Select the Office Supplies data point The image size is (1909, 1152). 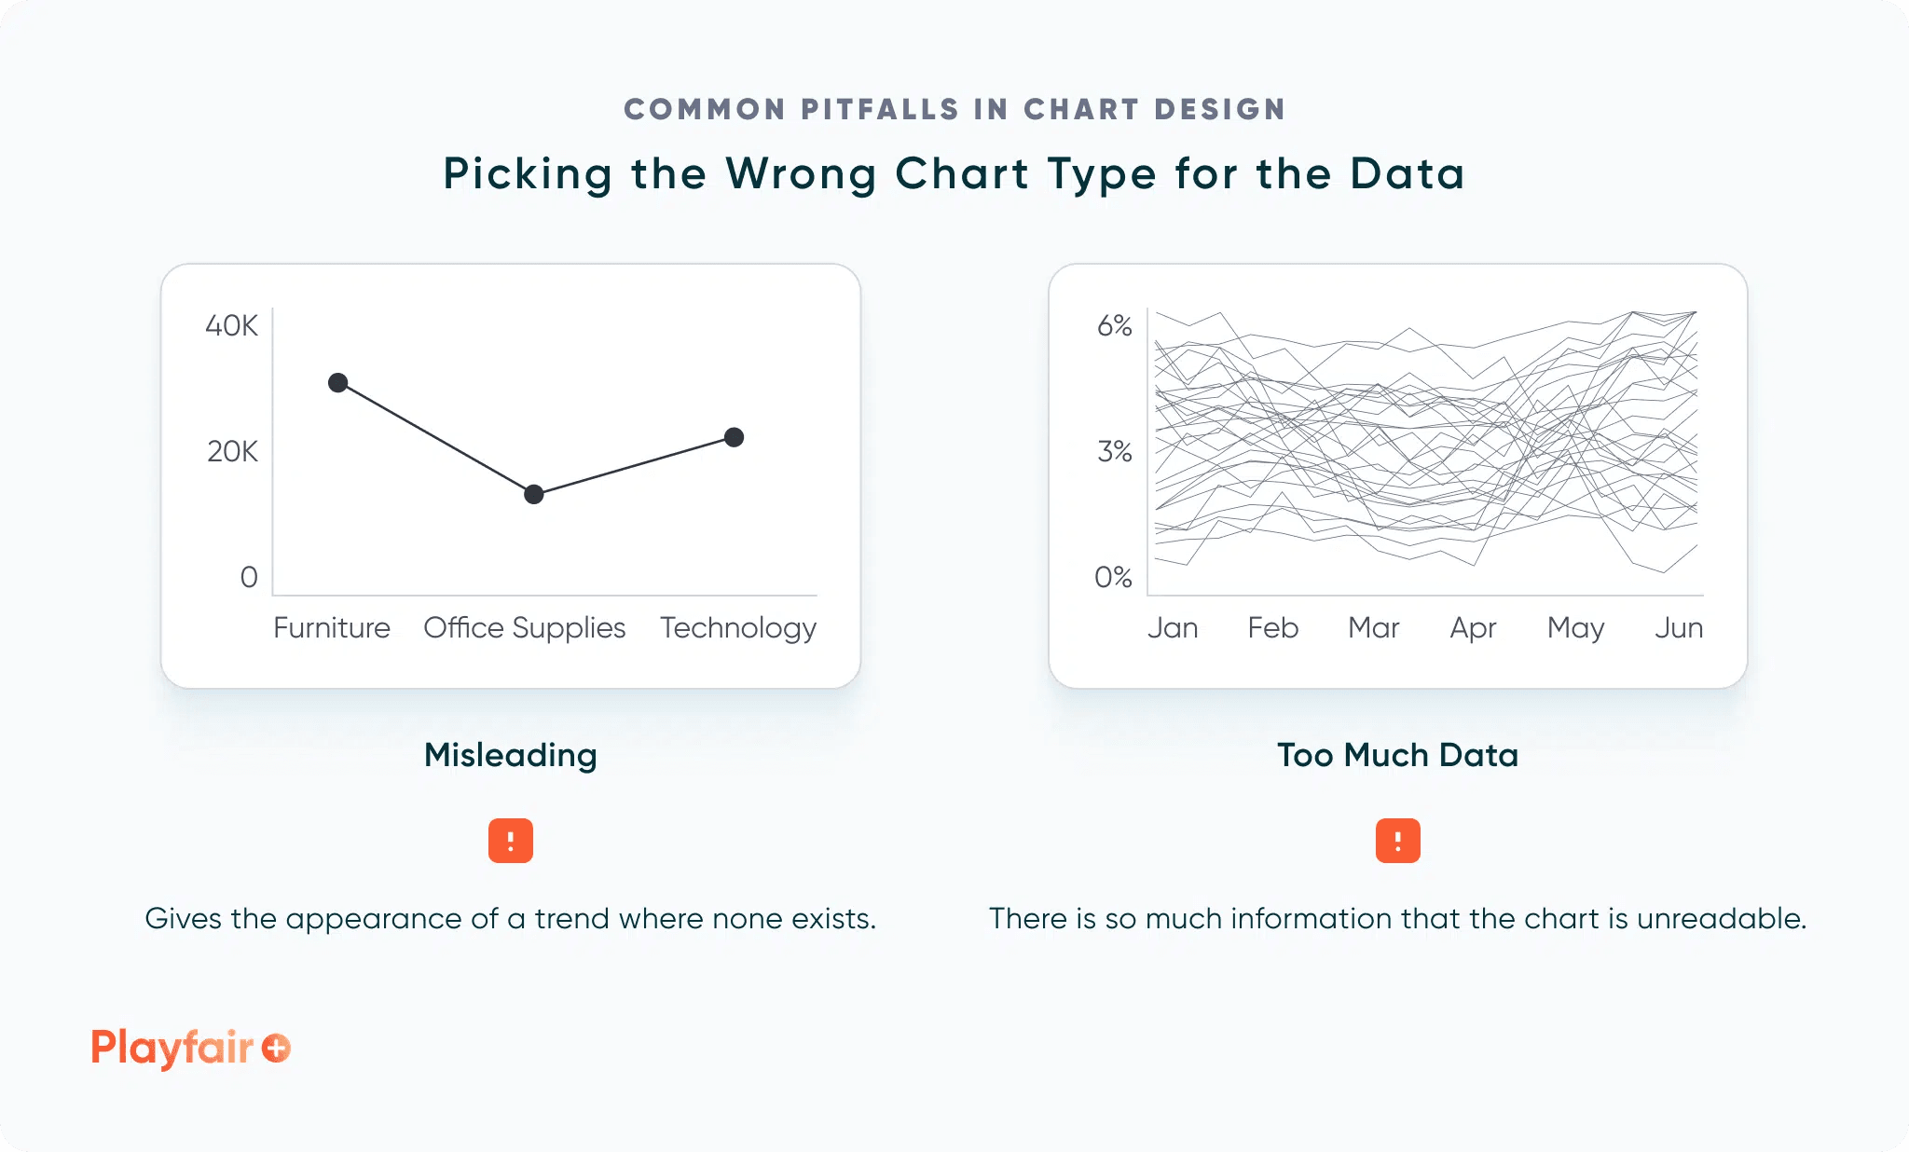coord(533,494)
